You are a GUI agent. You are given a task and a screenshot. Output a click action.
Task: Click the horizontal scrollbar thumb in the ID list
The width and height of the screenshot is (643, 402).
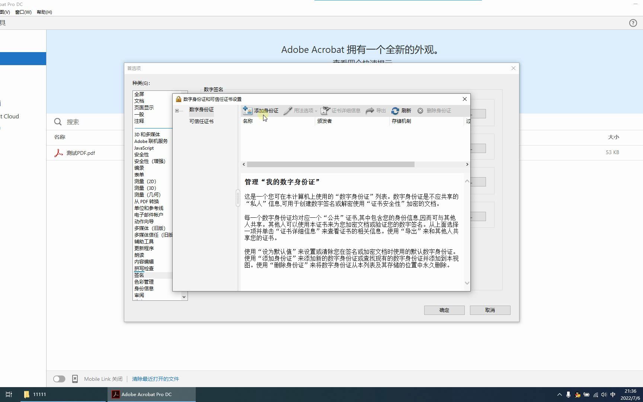(330, 164)
